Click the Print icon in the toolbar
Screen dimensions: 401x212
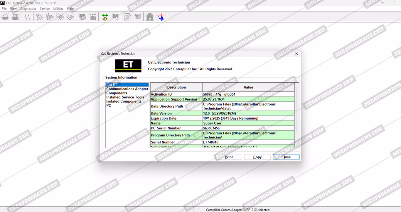click(5, 17)
